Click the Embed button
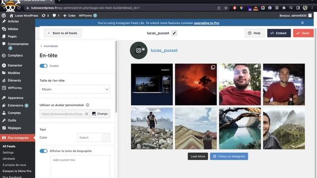The width and height of the screenshot is (317, 178). (x=279, y=33)
